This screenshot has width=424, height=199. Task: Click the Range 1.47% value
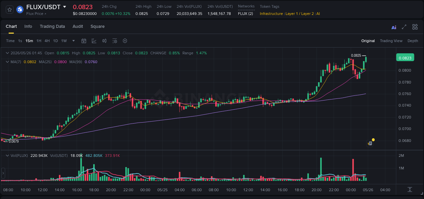(201, 53)
